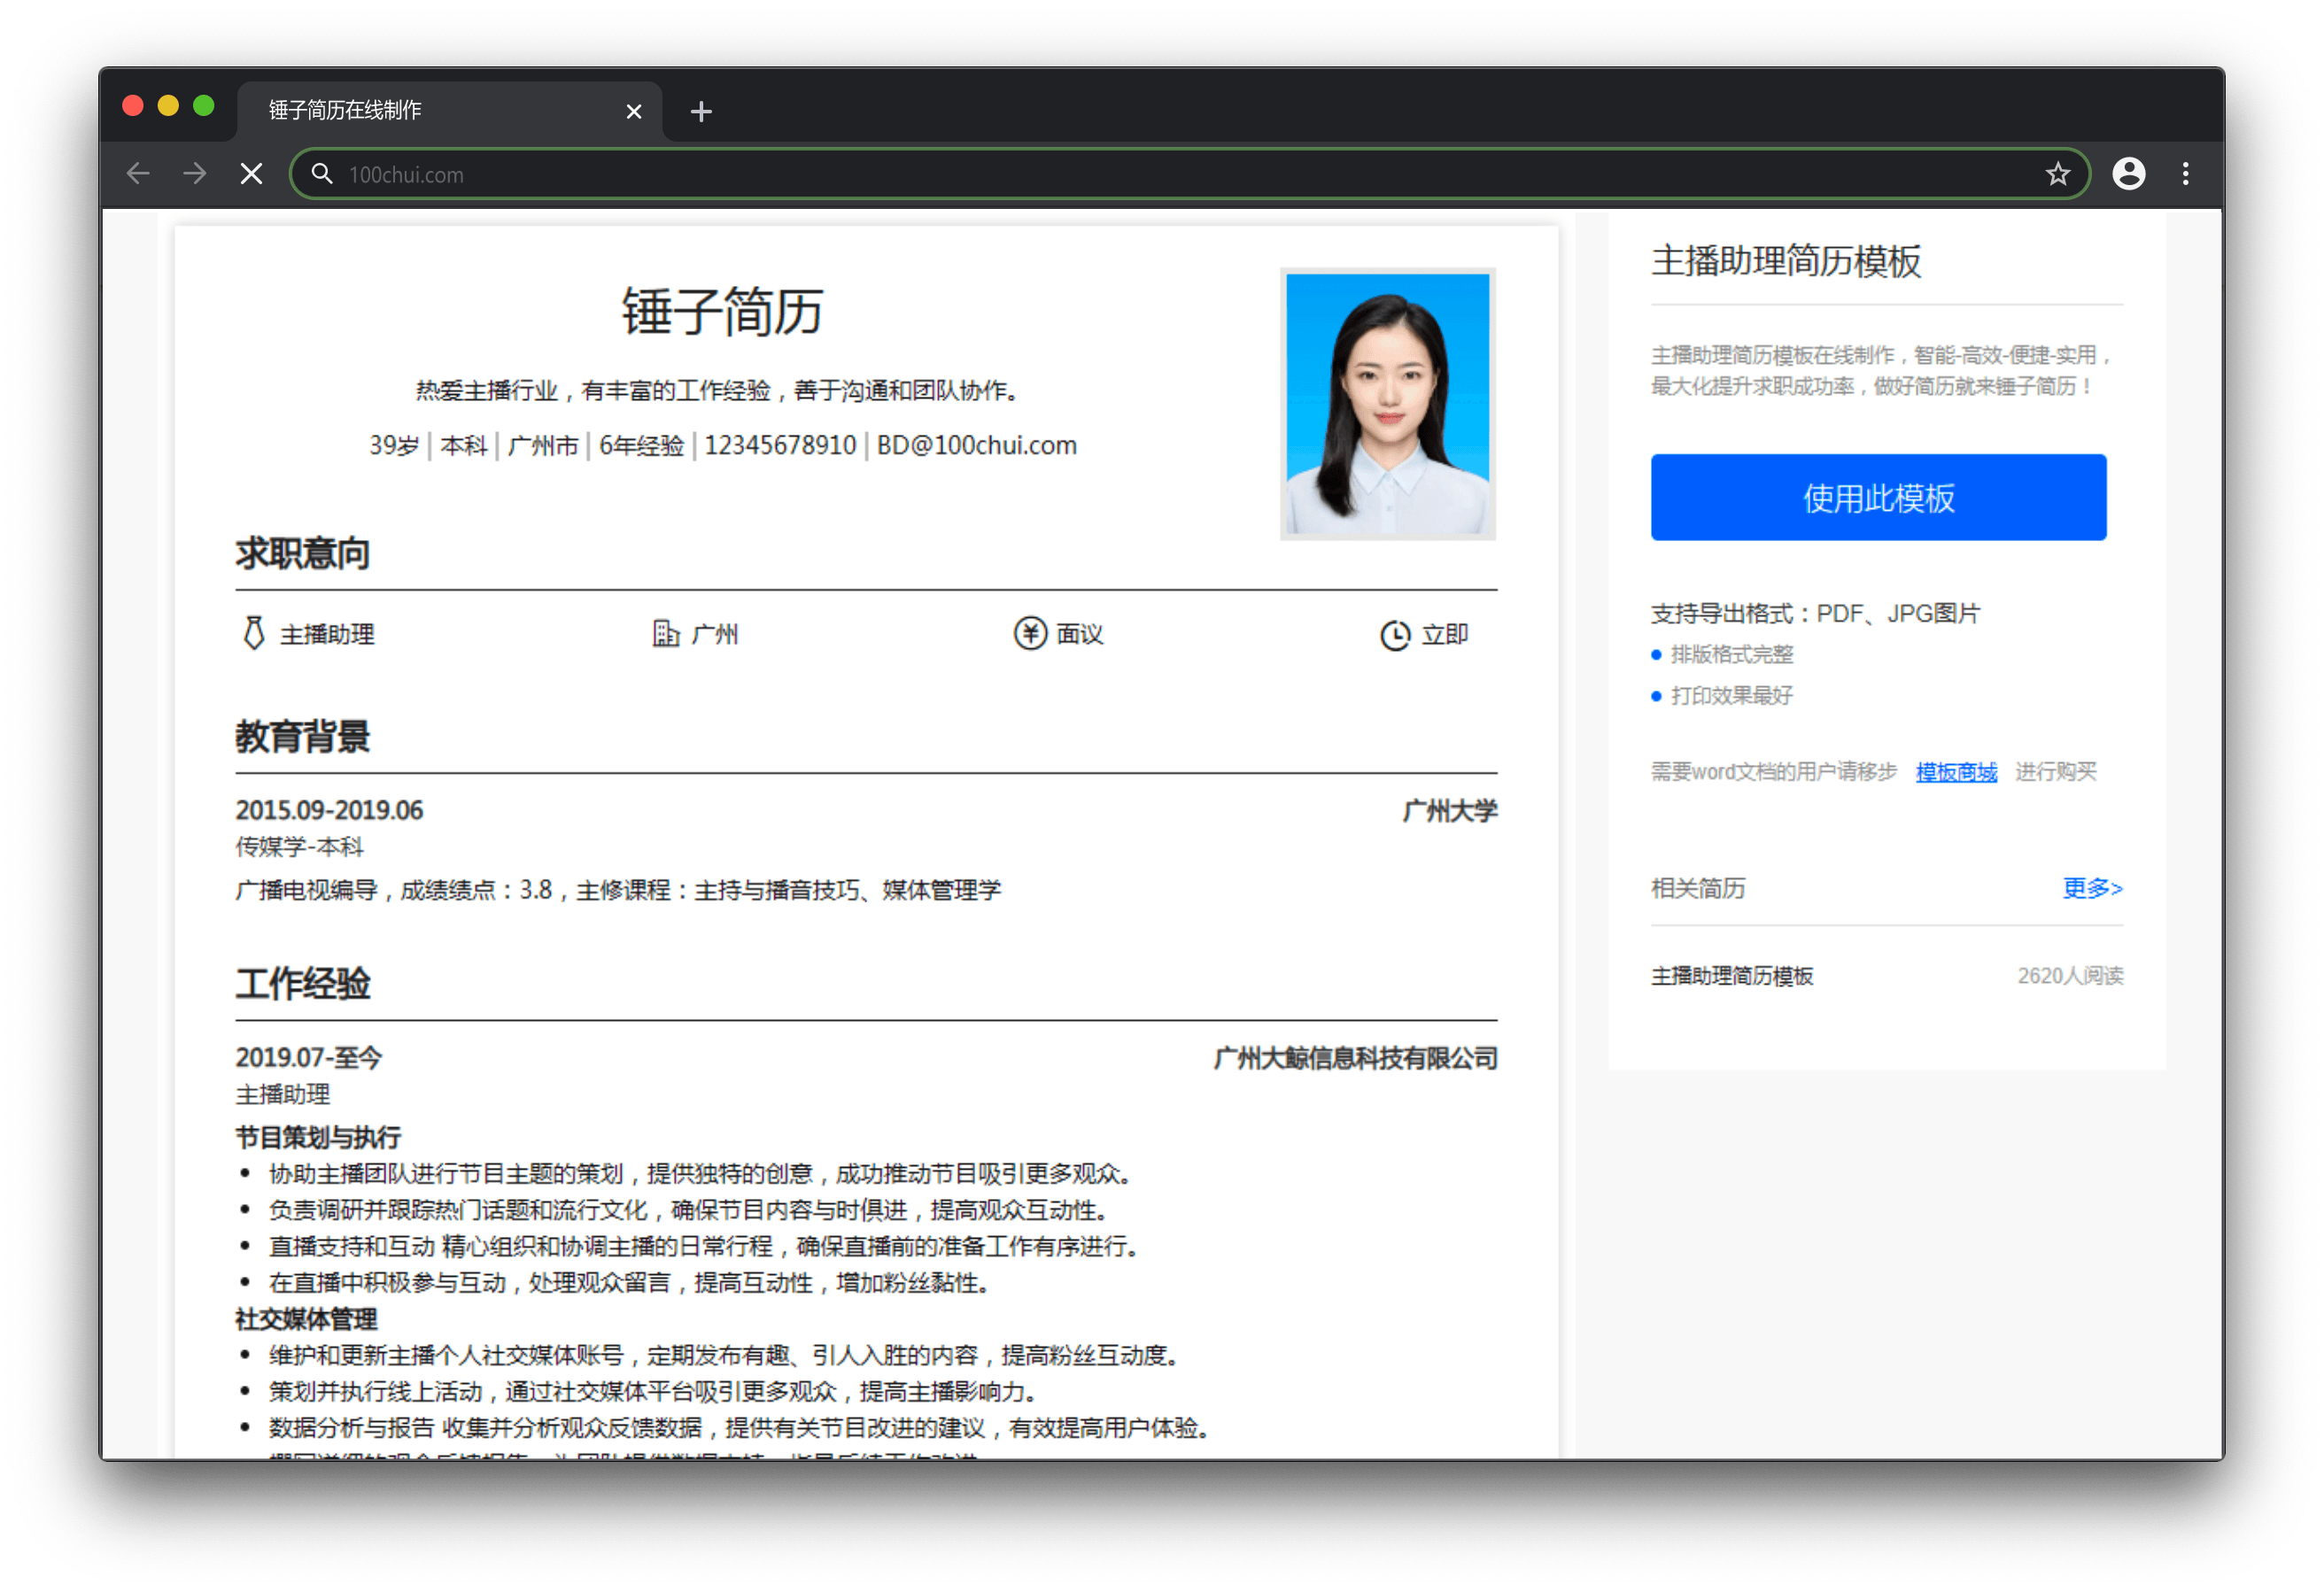
Task: Click the 广州大鲸信息科技有限公司 company name
Action: 1355,1058
